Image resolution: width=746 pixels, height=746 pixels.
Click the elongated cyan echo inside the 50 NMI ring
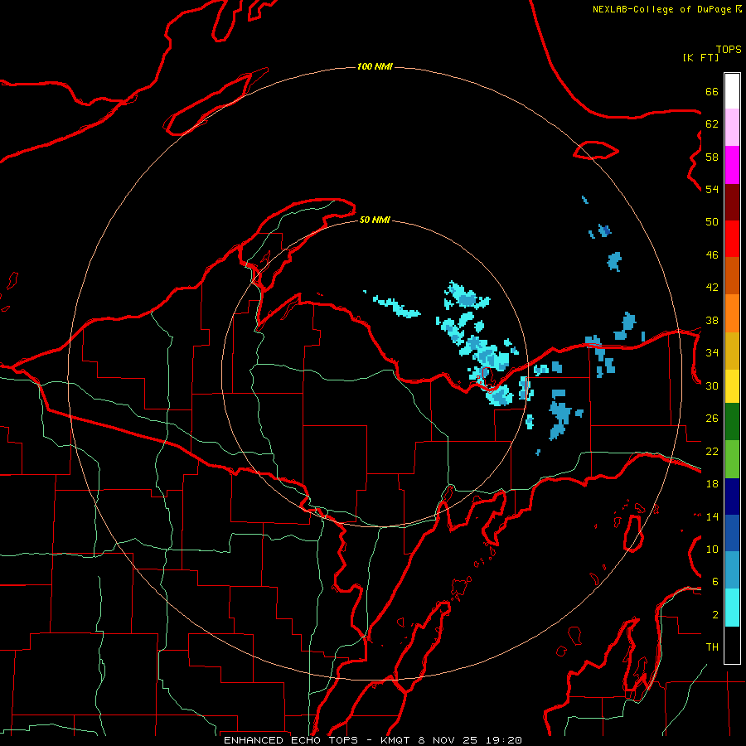point(397,307)
